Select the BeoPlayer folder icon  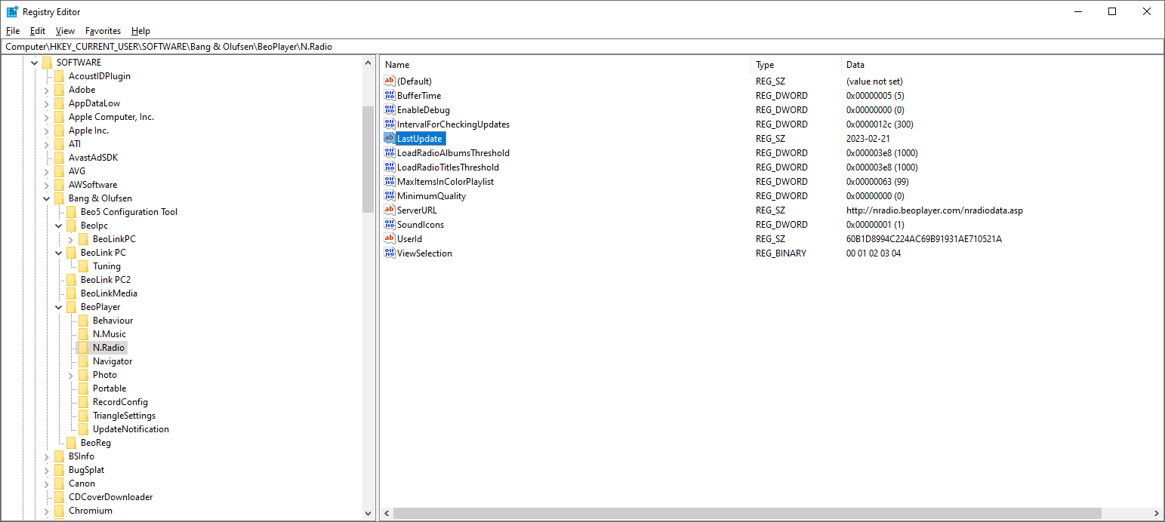pos(71,307)
